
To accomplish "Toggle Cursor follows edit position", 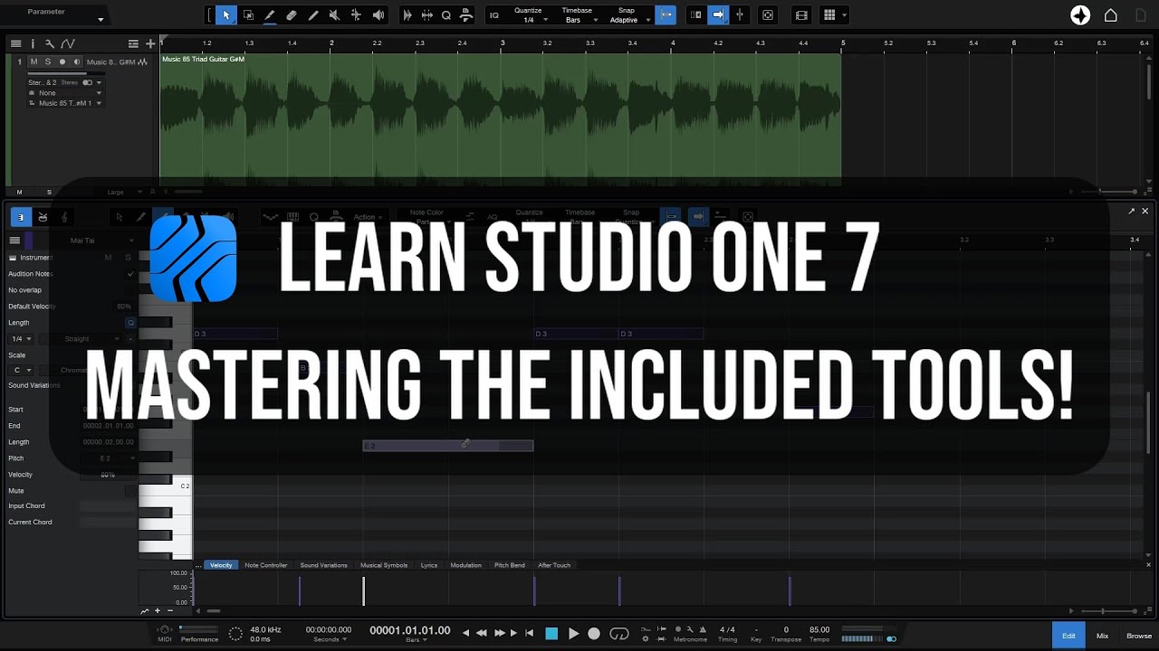I will (740, 14).
